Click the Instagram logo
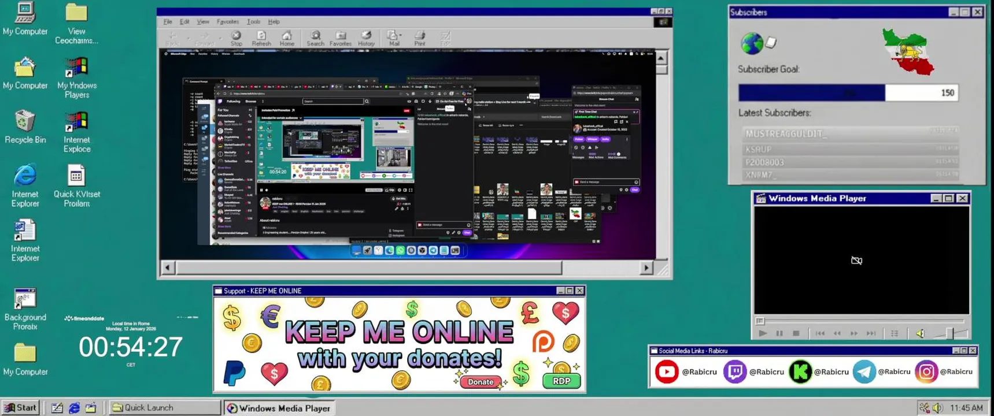994x416 pixels. (926, 372)
